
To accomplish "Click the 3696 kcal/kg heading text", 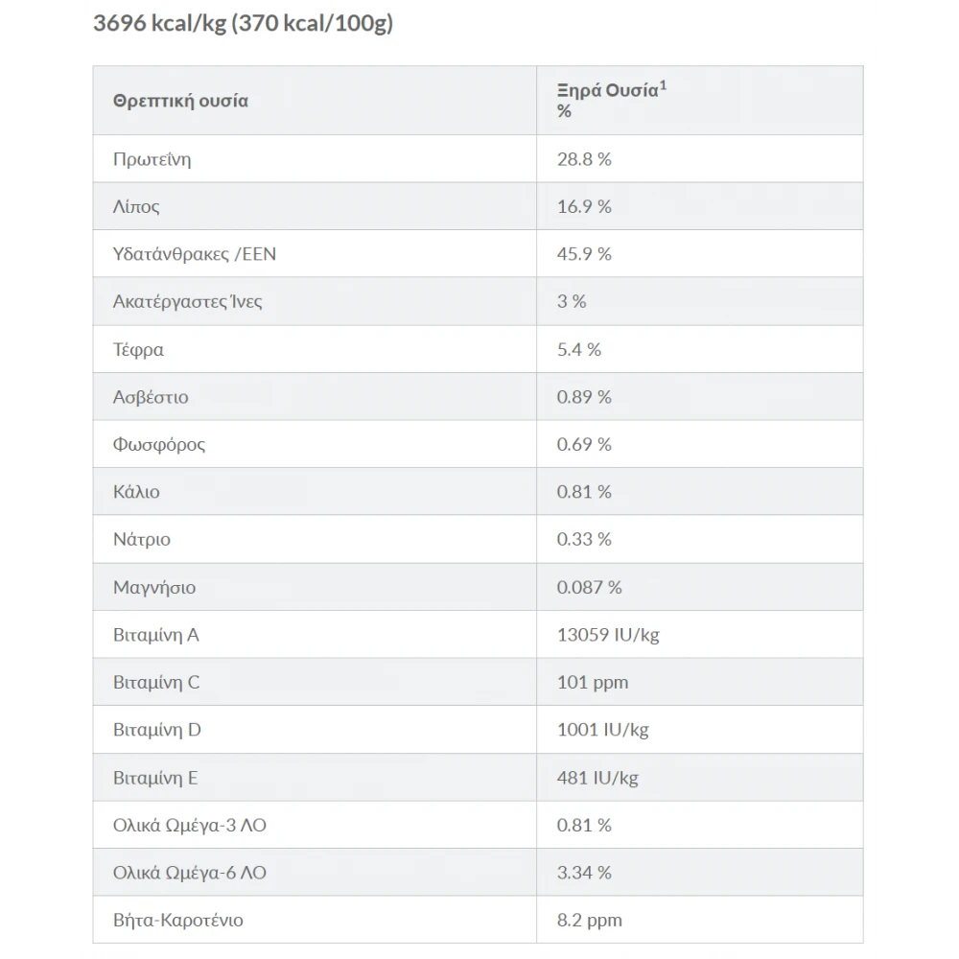I will 243,24.
